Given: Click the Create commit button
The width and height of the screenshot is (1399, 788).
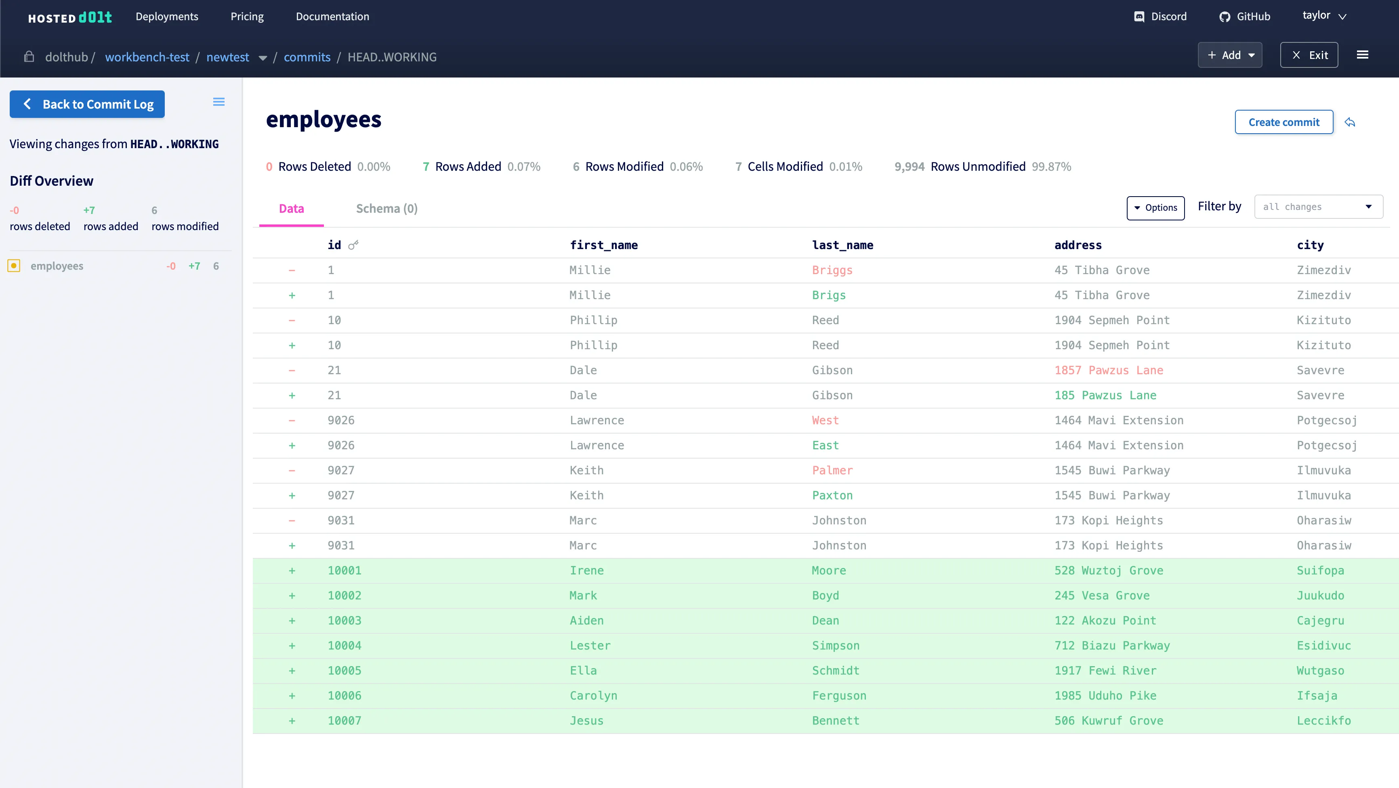Looking at the screenshot, I should pos(1283,123).
